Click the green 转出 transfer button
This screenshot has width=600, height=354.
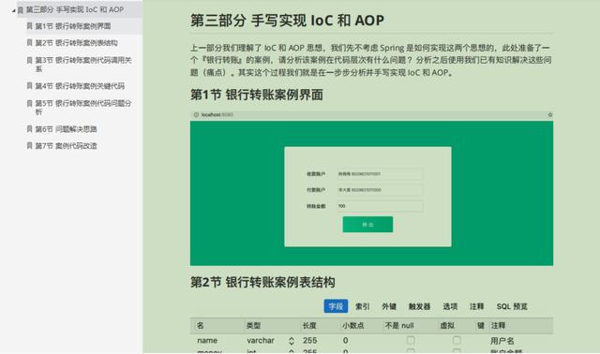point(367,225)
